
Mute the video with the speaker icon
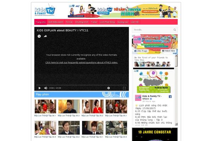click(46, 88)
